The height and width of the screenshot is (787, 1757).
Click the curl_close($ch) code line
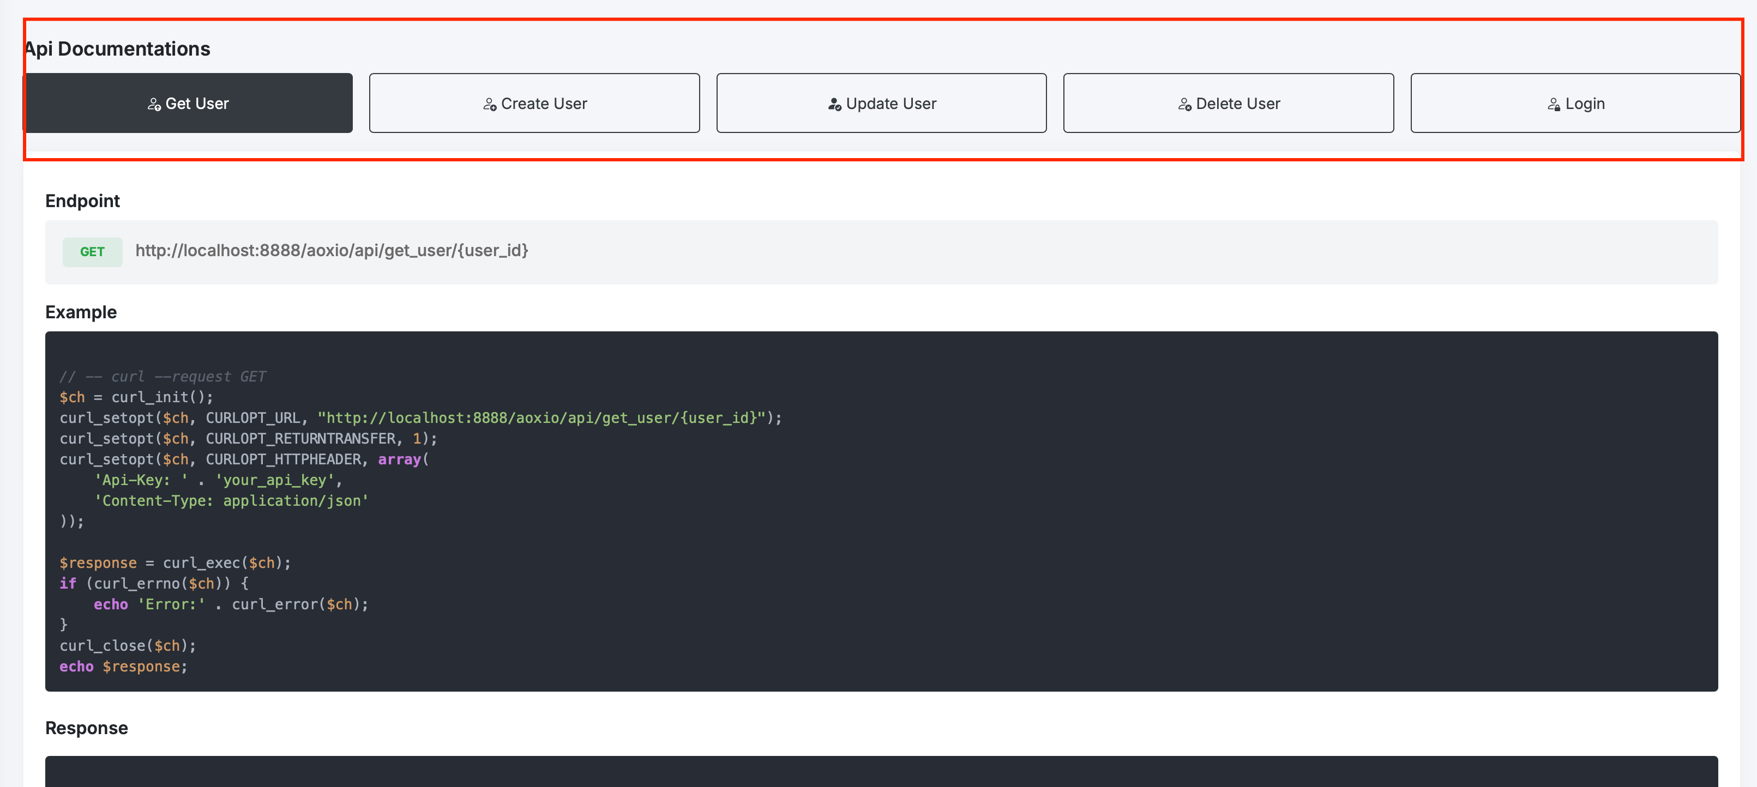pos(128,646)
